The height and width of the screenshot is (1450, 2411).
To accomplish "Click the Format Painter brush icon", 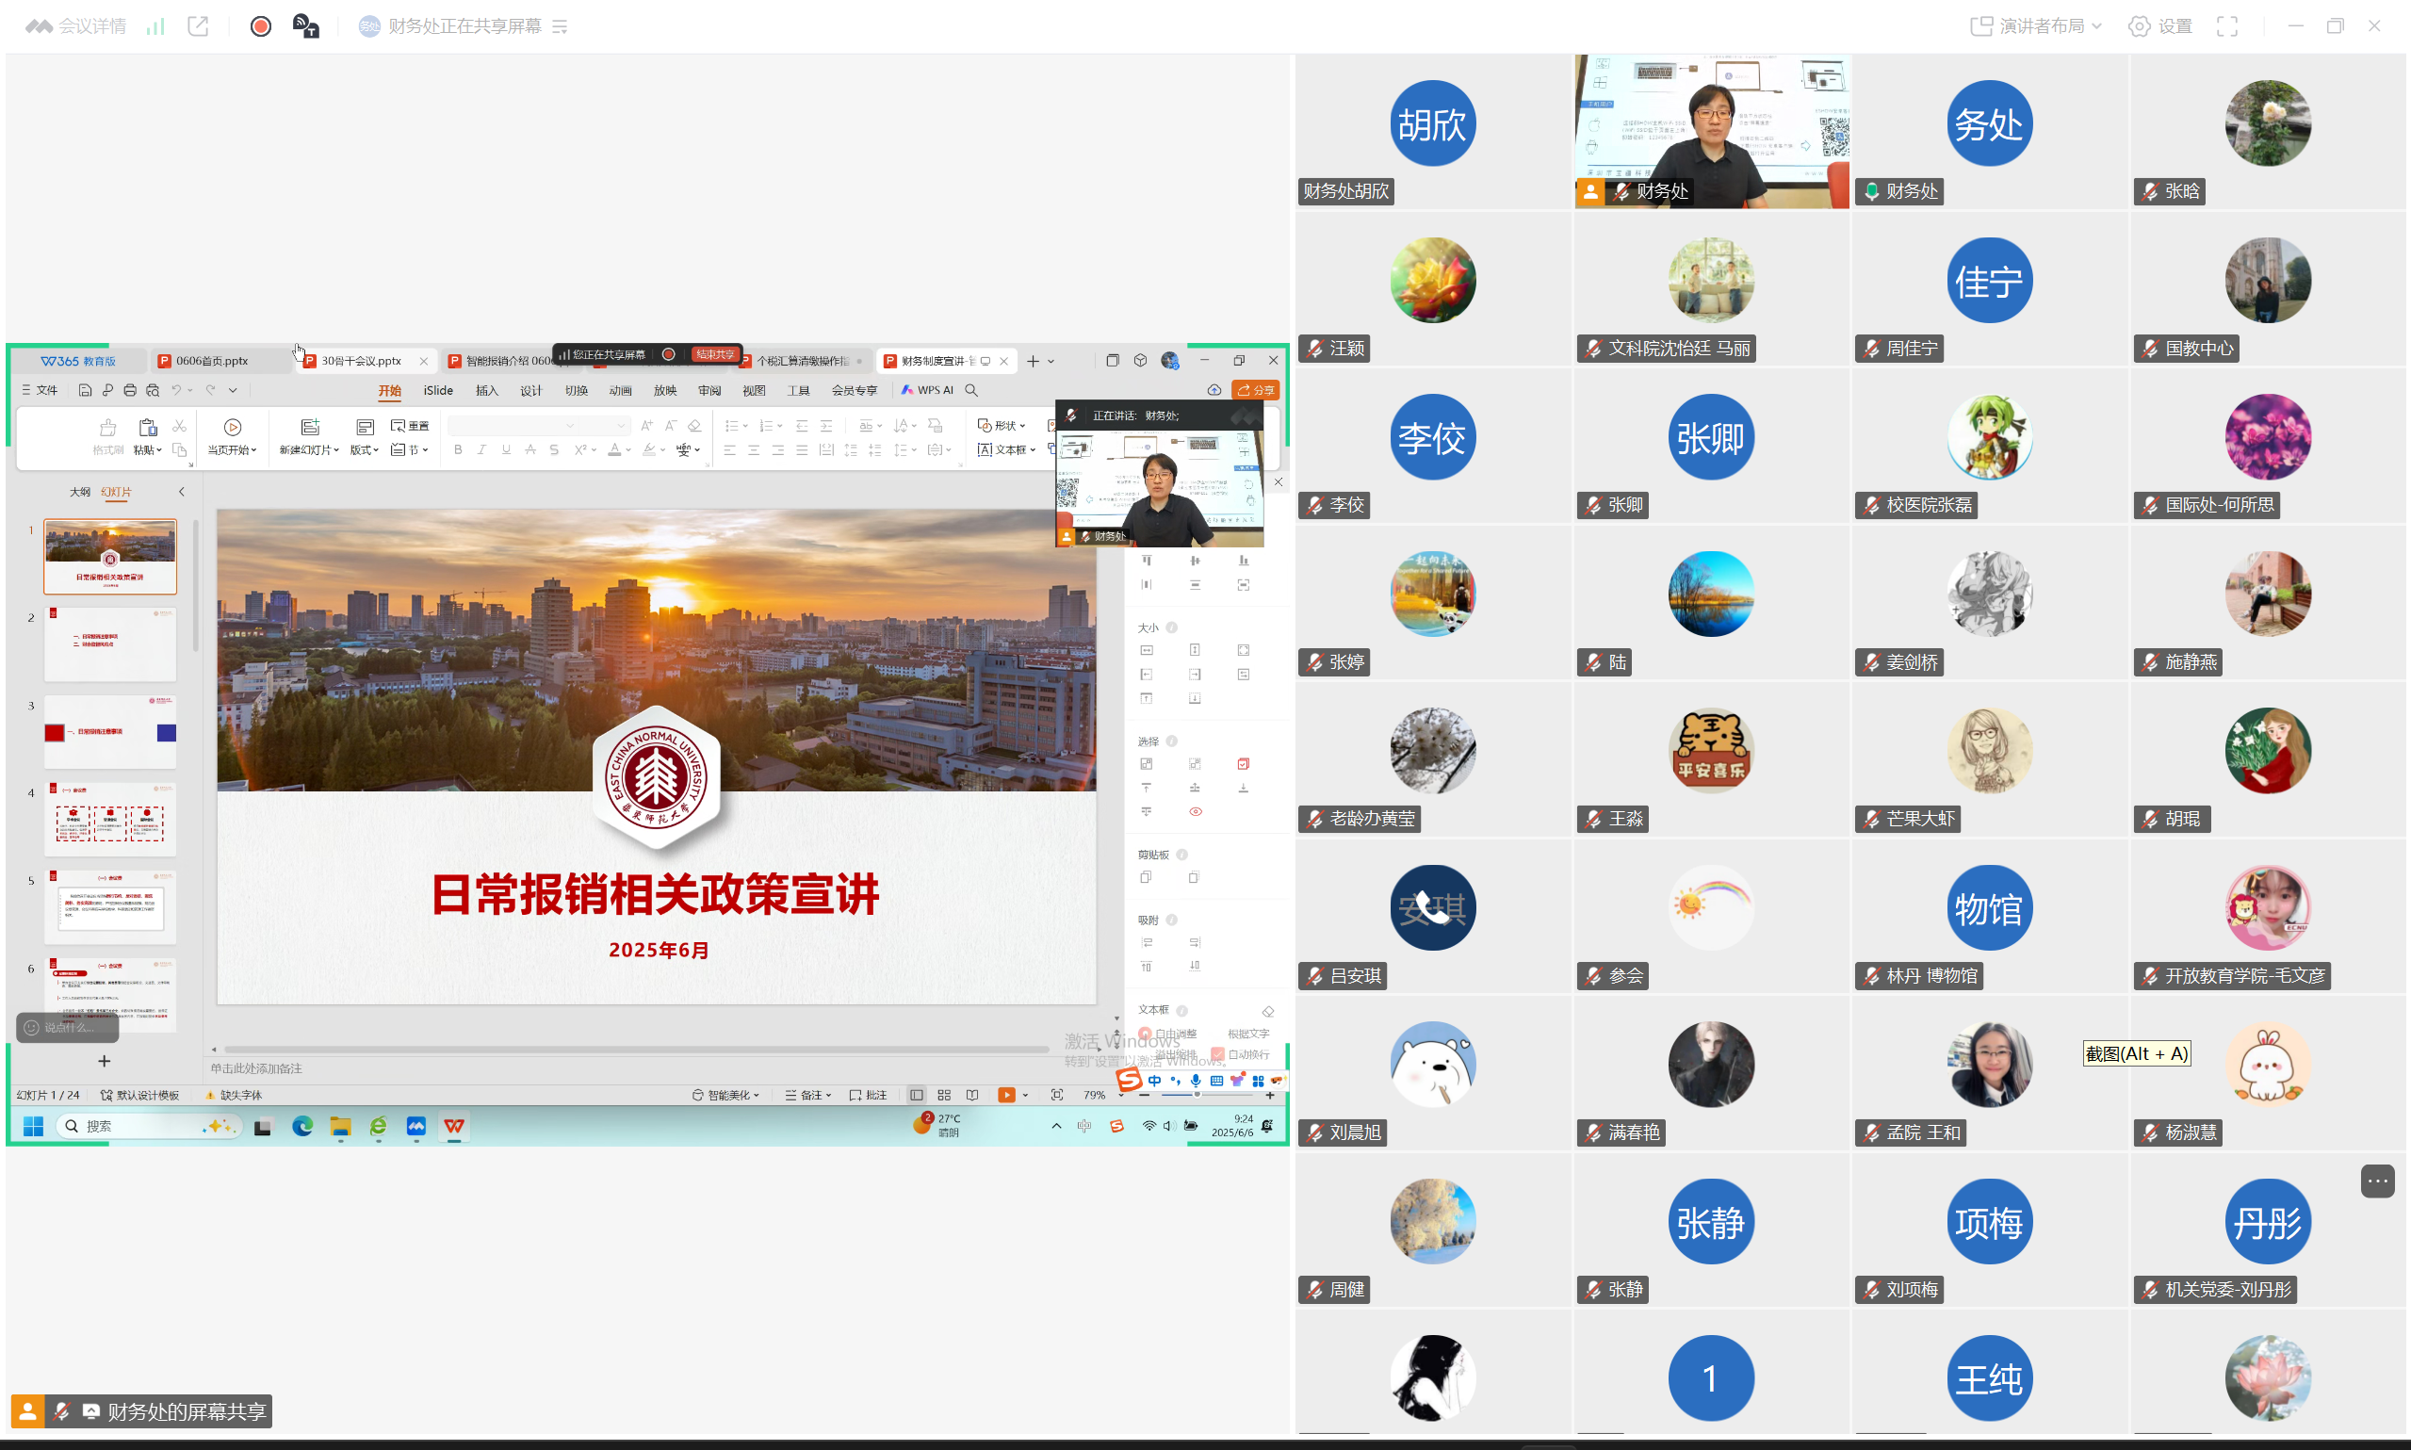I will 107,427.
